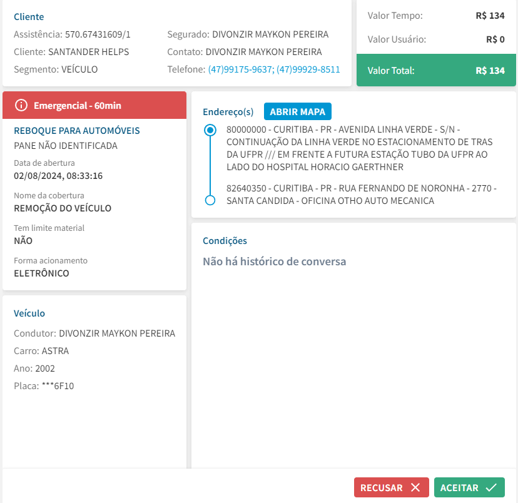Click the Condições section heading
518x503 pixels.
click(225, 241)
